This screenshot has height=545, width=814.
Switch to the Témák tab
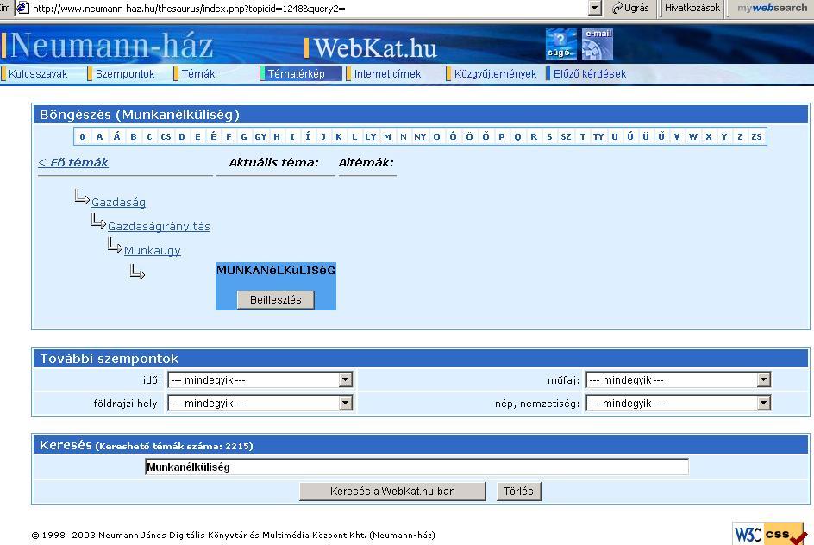[x=198, y=73]
